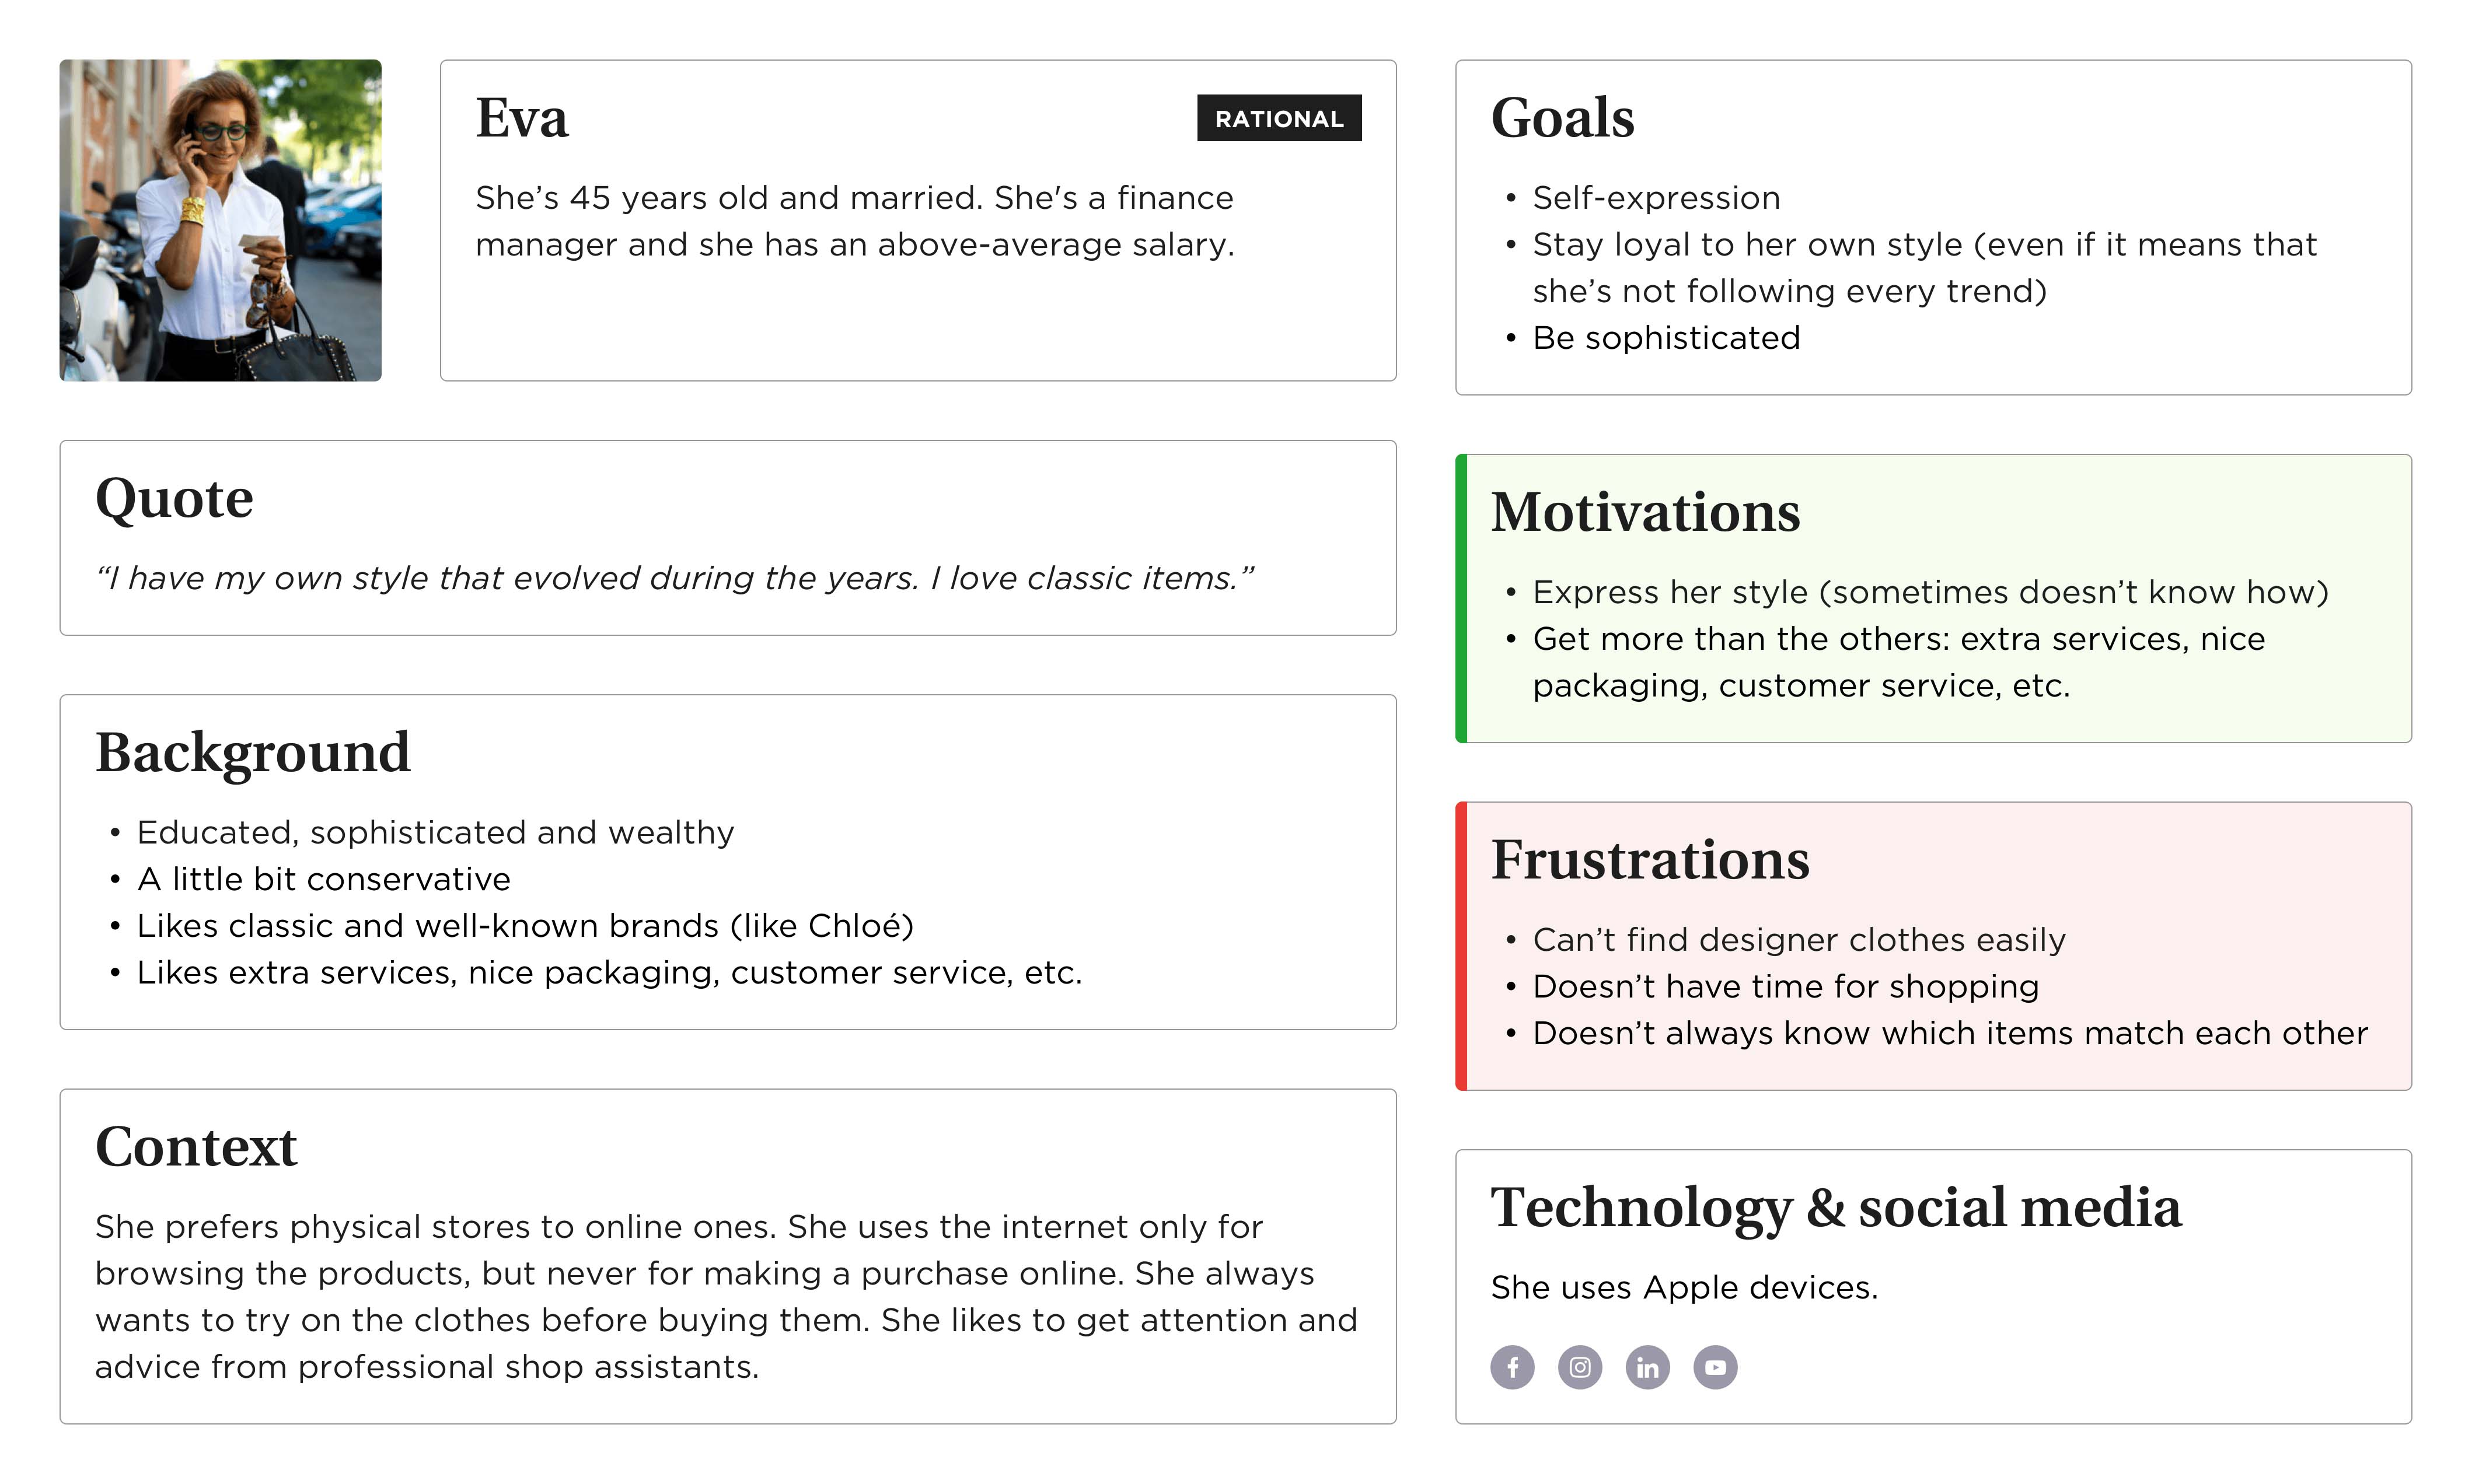2472x1484 pixels.
Task: Click the Instagram social media icon
Action: 1580,1367
